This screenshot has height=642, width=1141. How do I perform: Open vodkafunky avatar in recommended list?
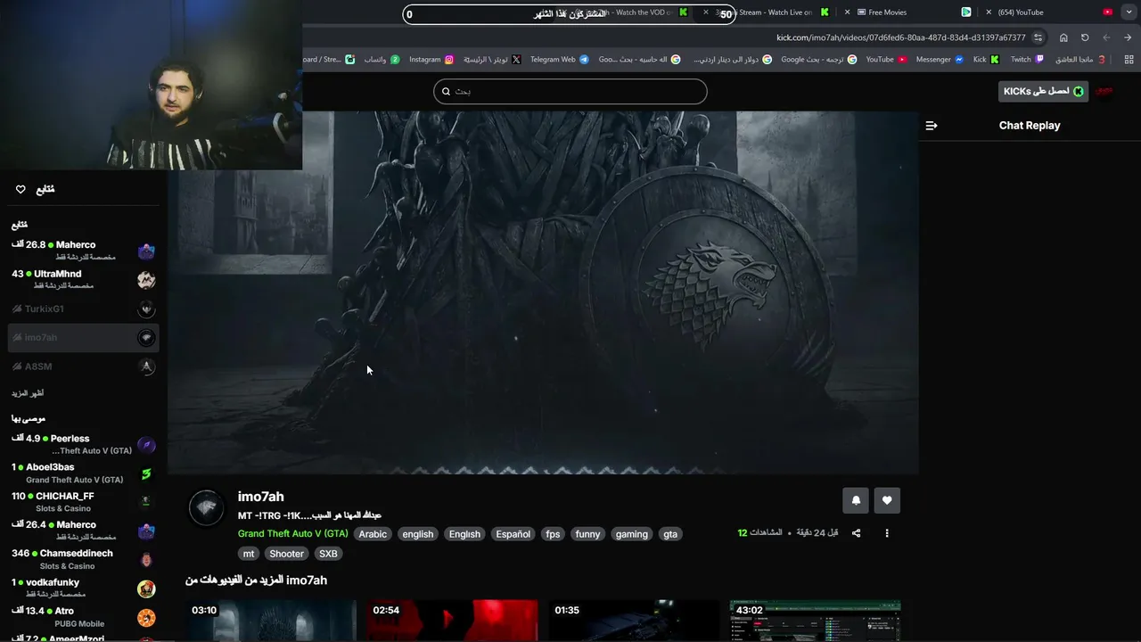(x=146, y=588)
